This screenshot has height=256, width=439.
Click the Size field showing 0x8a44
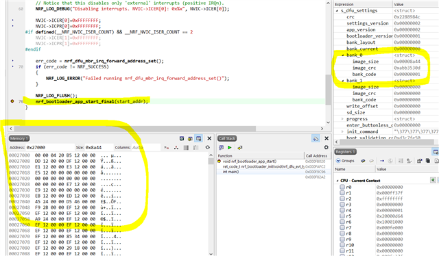[99, 147]
